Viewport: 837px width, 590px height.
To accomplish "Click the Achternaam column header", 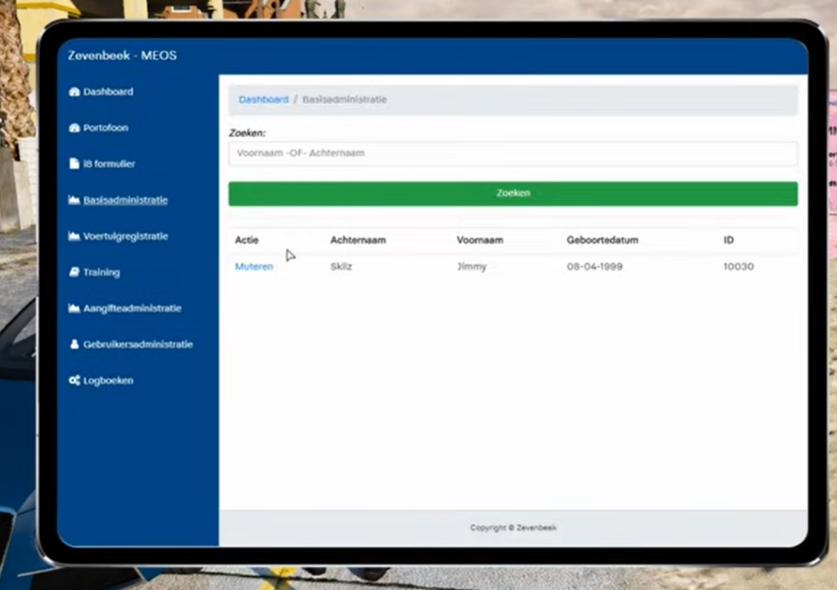I will 358,240.
